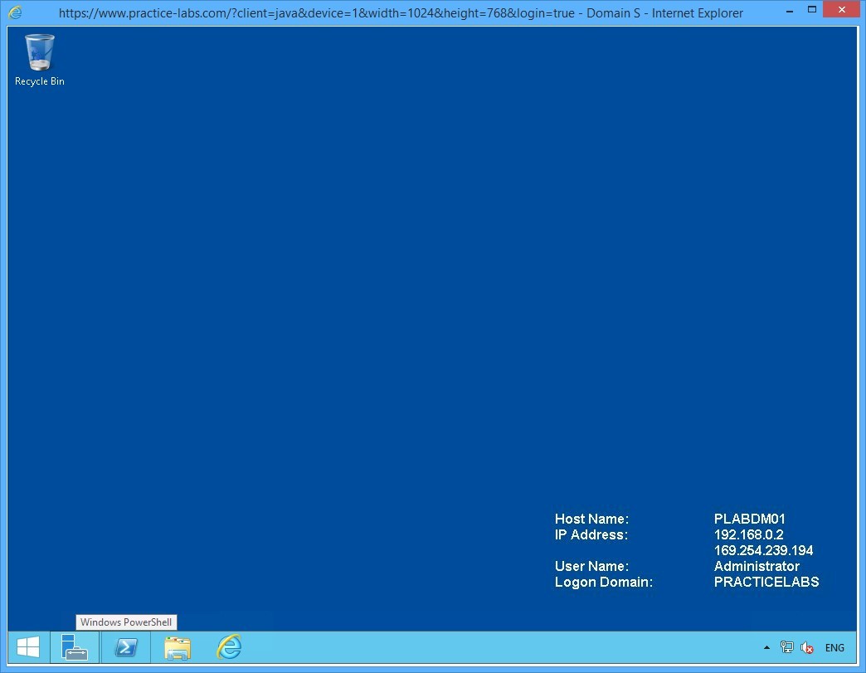Click the Recycle Bin text label
This screenshot has width=866, height=673.
coord(39,81)
